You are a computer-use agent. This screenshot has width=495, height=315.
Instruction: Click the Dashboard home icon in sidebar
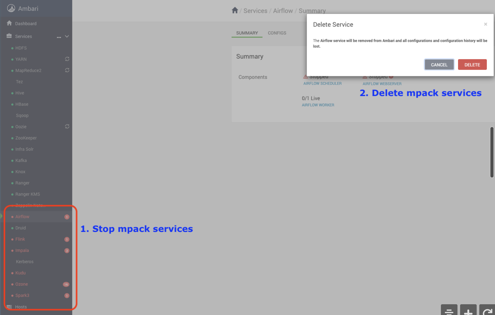9,23
